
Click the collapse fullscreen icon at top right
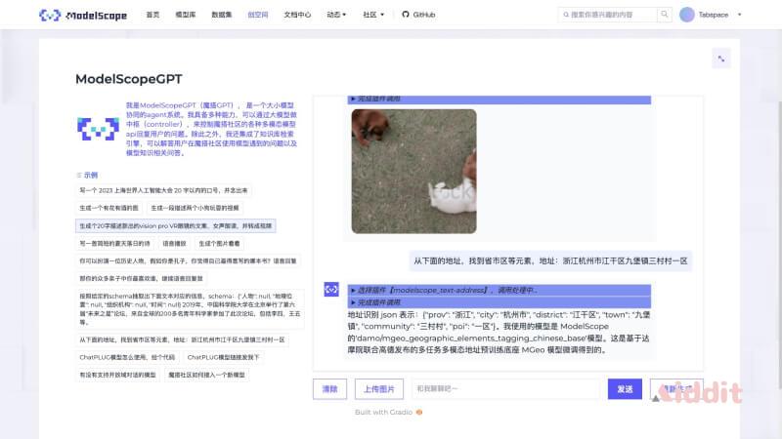coord(721,59)
